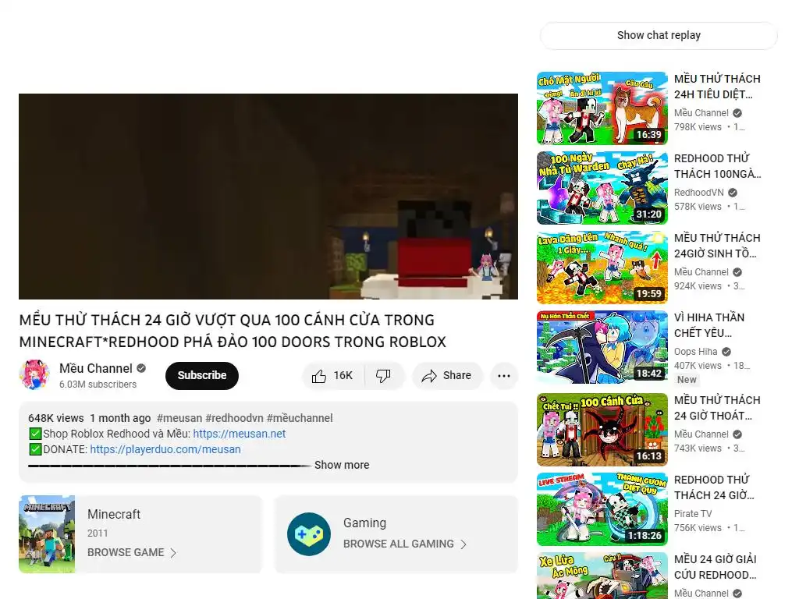Expand description with Show more
Screen dimensions: 799x599
pyautogui.click(x=342, y=465)
